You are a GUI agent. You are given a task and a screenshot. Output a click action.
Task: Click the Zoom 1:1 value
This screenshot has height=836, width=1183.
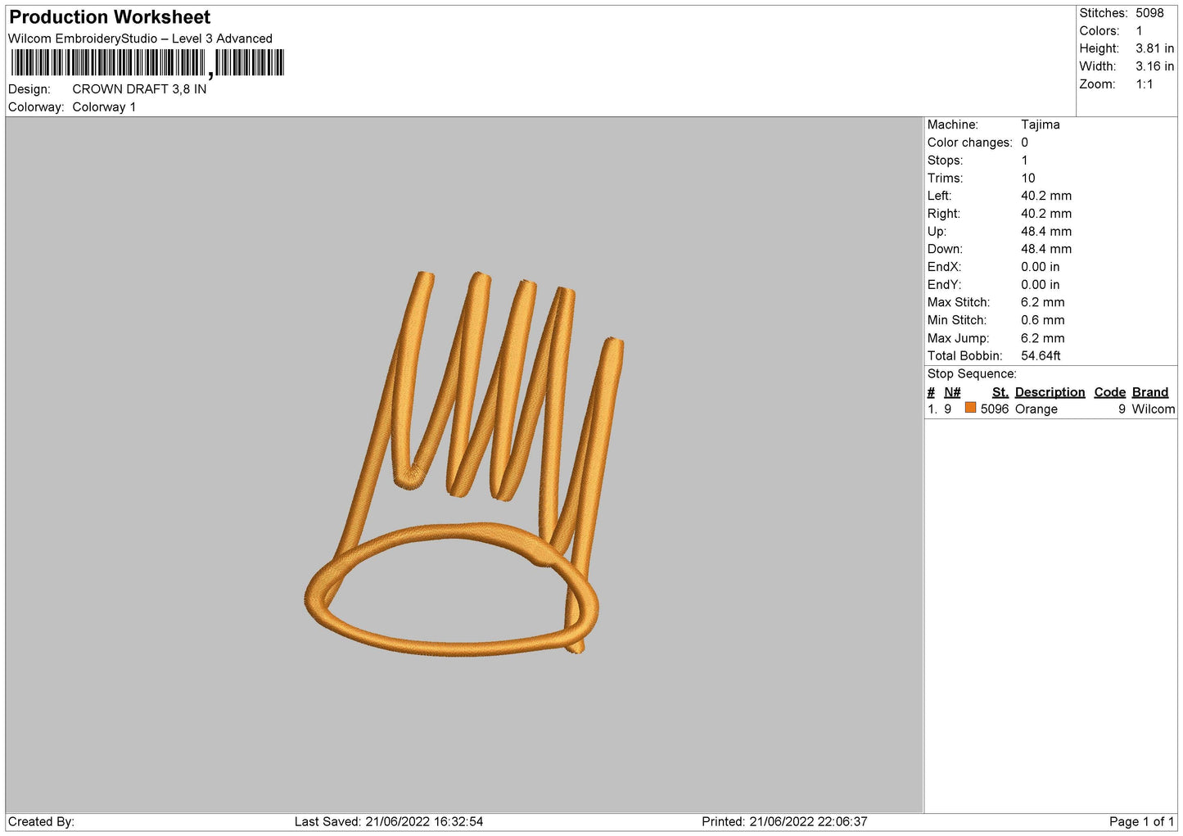pyautogui.click(x=1144, y=84)
